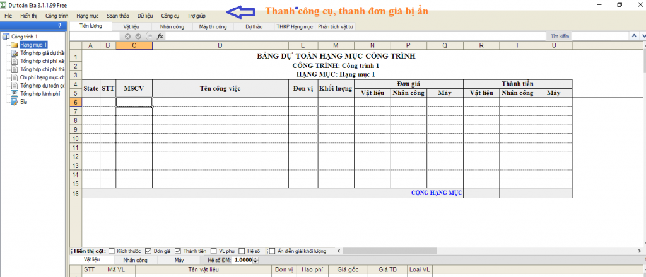Open Bìa cover page tree item
Screen dimensions: 646x277
click(x=23, y=102)
